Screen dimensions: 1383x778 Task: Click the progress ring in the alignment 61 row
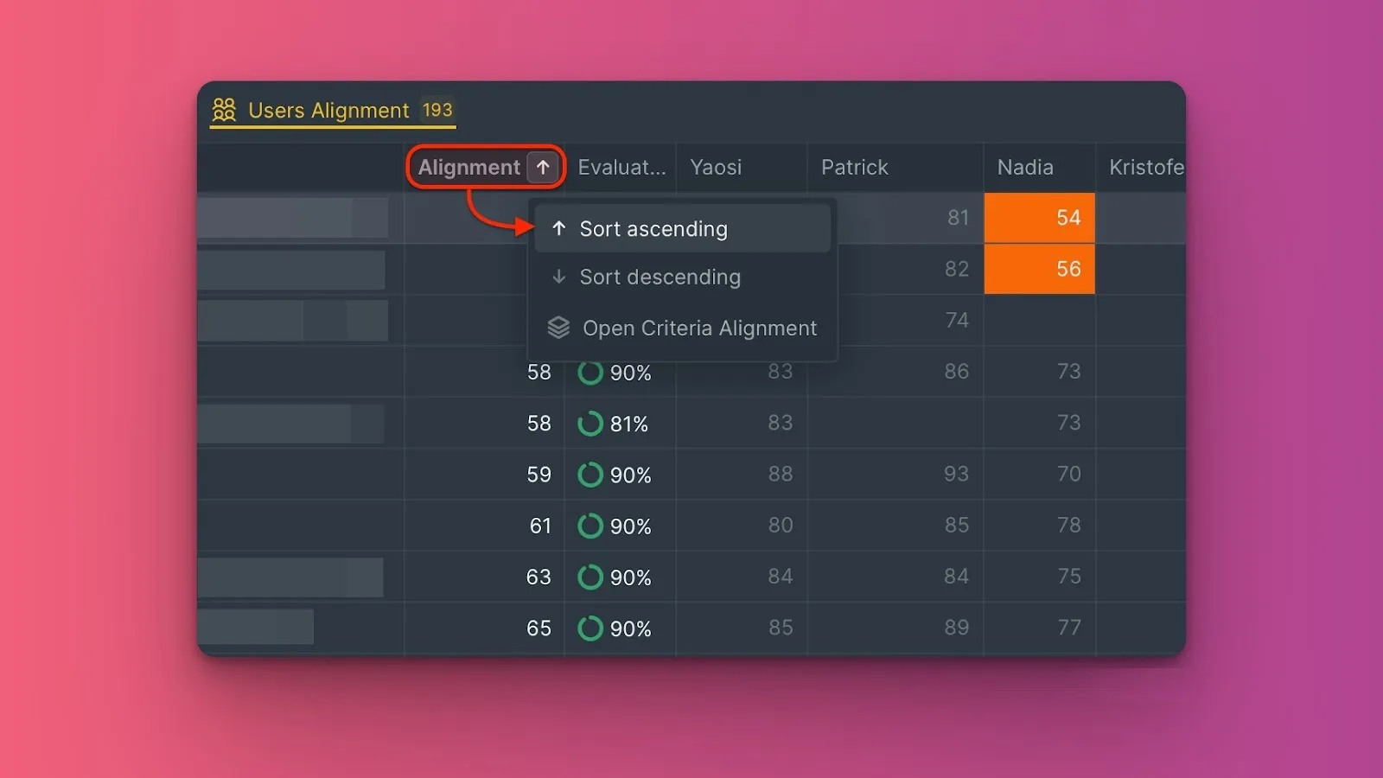pos(590,526)
